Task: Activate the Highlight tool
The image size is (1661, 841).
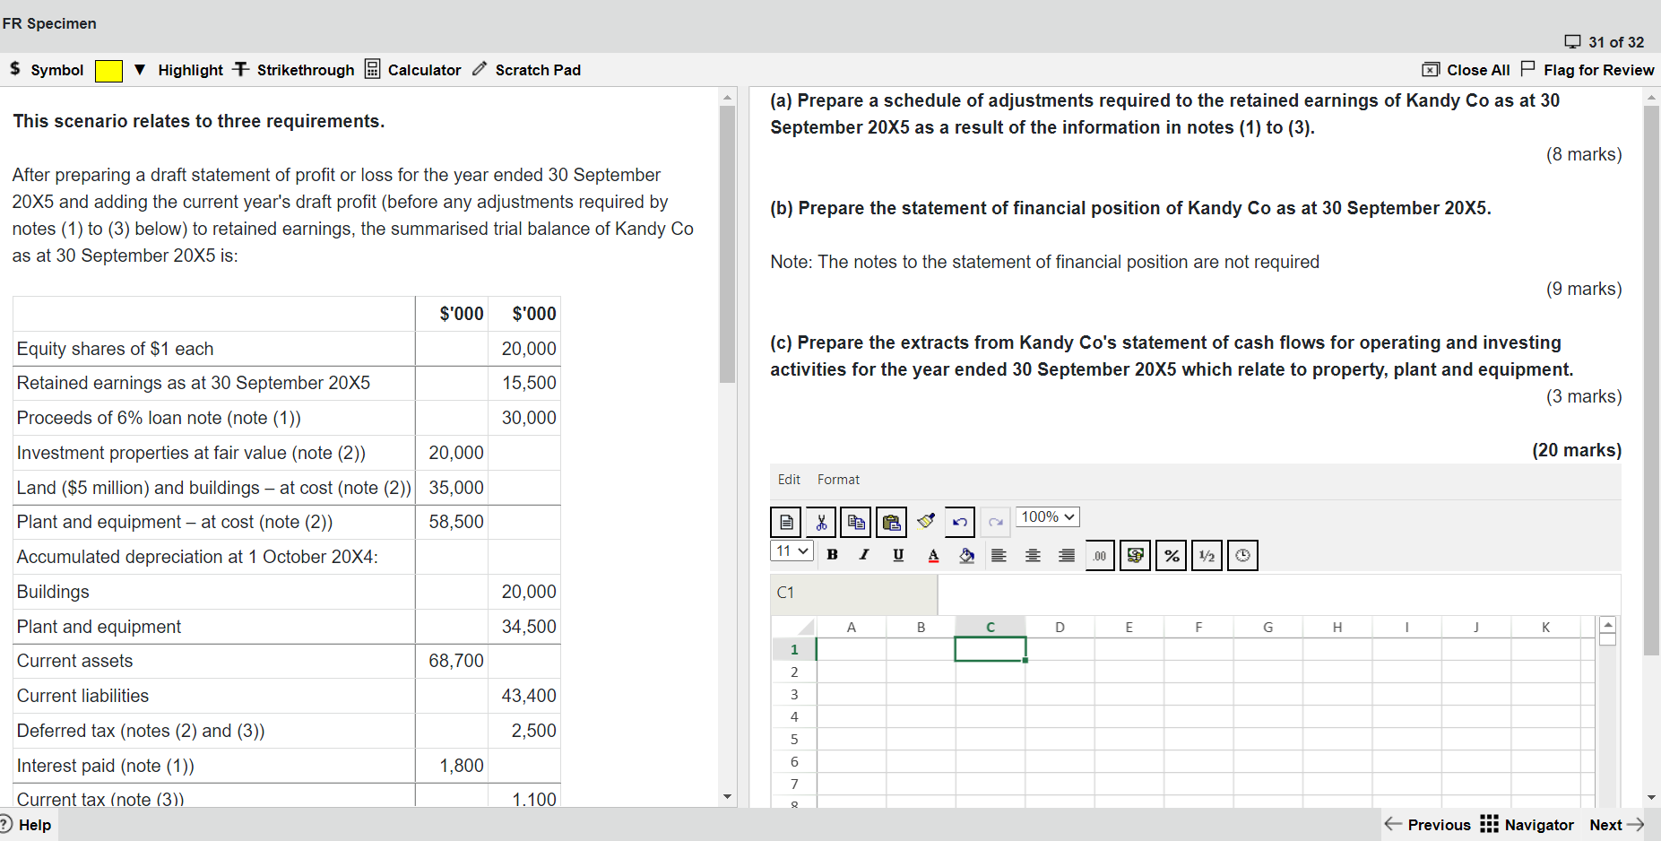Action: [190, 70]
